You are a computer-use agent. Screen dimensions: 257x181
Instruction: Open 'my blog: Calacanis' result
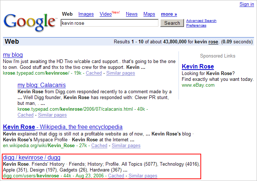pyautogui.click(x=42, y=85)
